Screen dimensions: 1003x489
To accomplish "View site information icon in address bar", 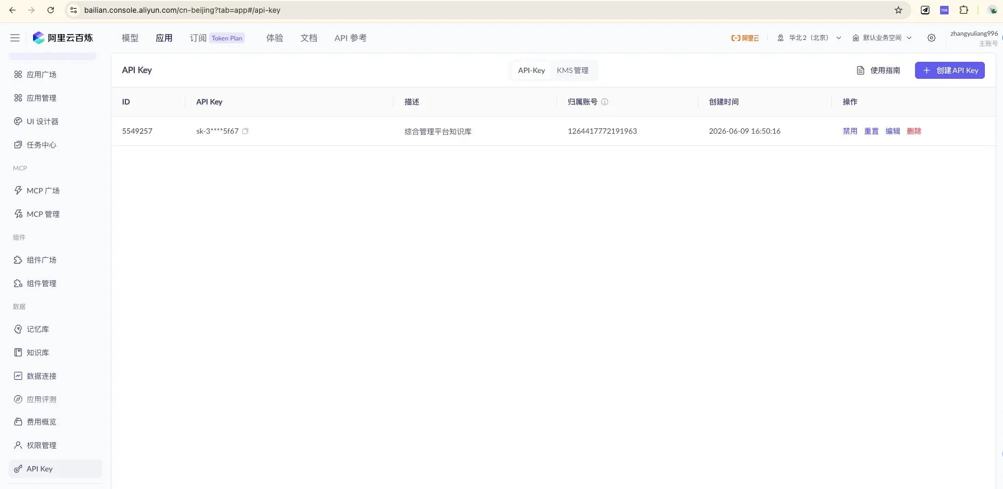I will pos(74,10).
